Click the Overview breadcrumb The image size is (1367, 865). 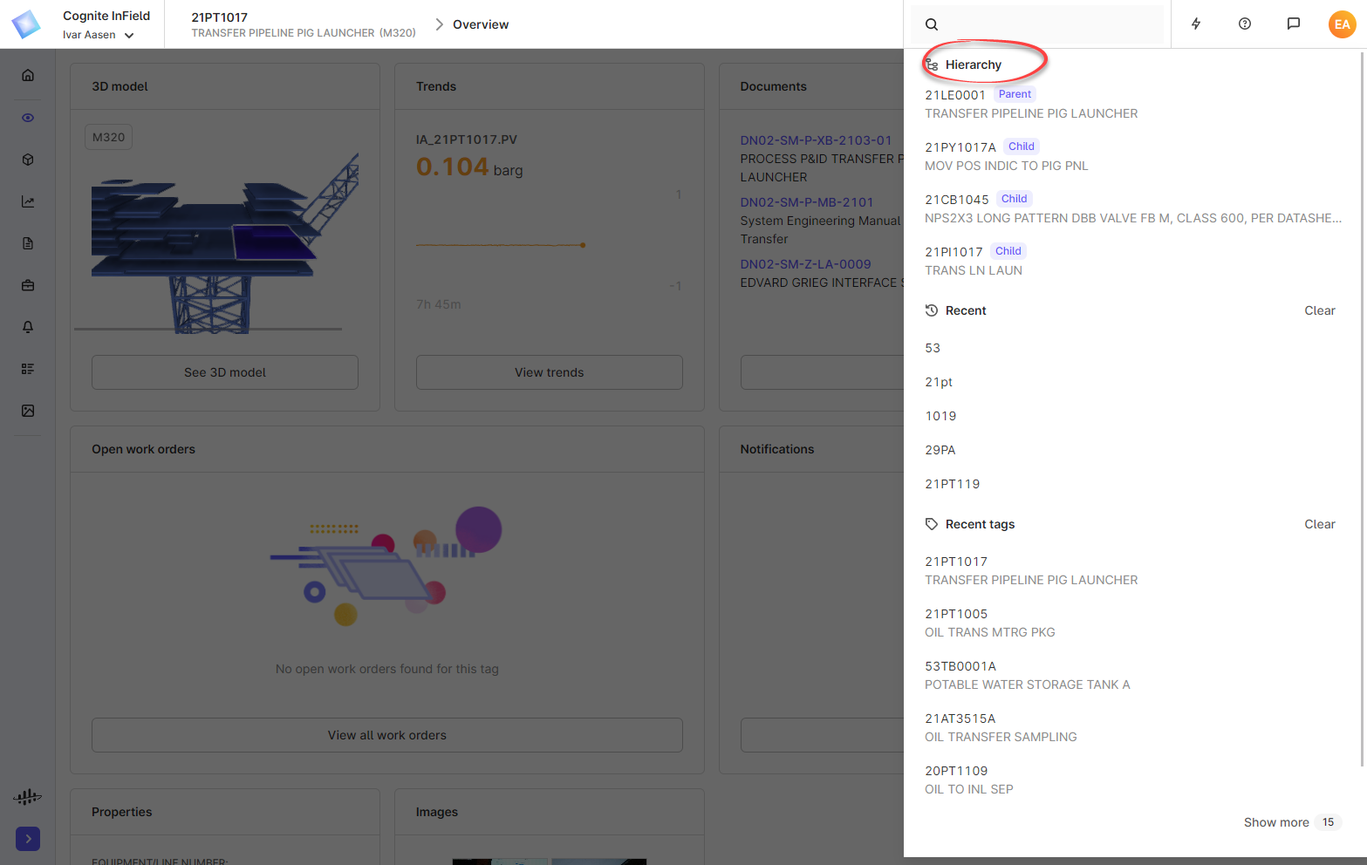(481, 24)
